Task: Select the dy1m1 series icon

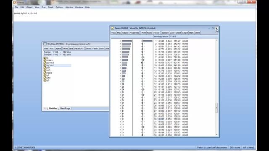Action: click(45, 65)
